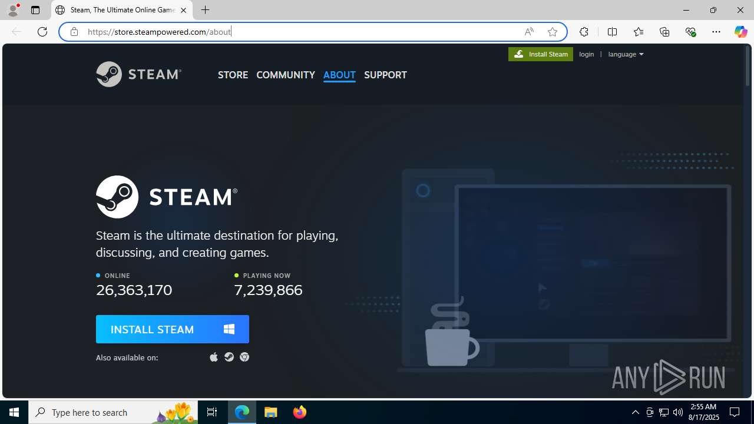Click the ONLINE count 26,363,170
The height and width of the screenshot is (424, 754).
tap(134, 290)
